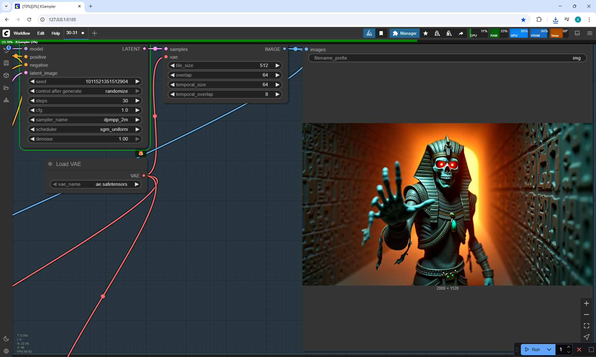Toggle the dark theme moon icon

(x=6, y=339)
